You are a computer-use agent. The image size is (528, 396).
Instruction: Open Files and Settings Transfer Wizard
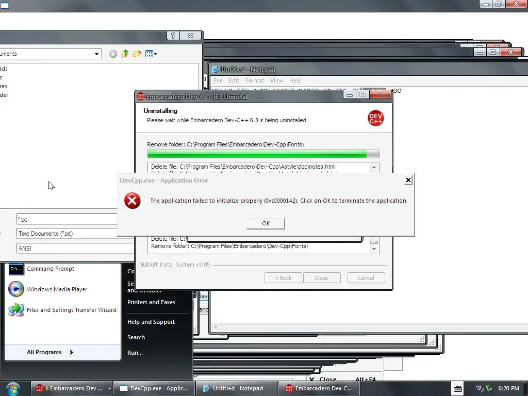click(62, 310)
